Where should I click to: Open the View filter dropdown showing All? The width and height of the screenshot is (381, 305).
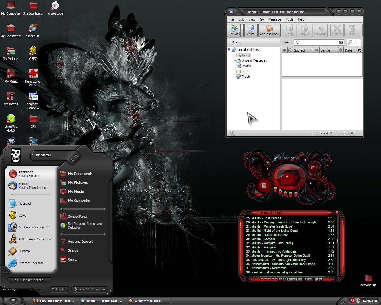click(319, 42)
